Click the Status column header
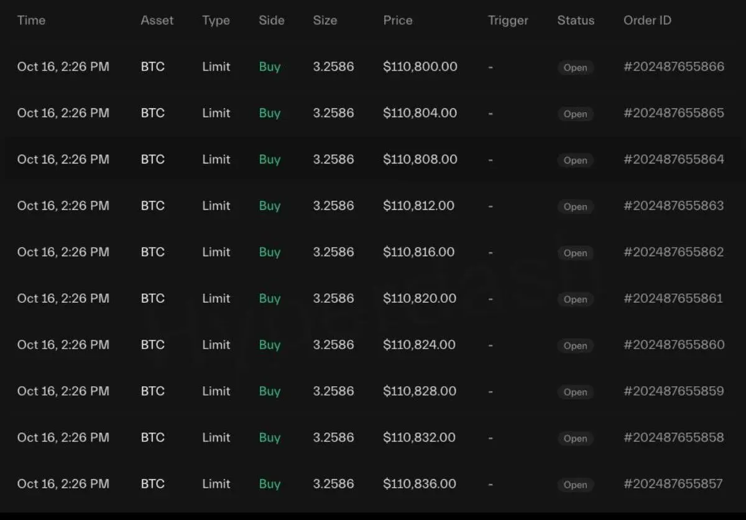The image size is (746, 520). point(575,21)
